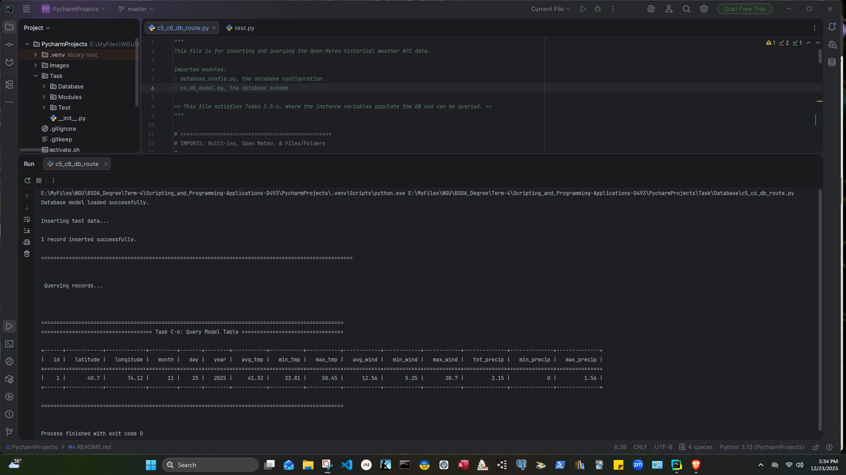Expand the Database folder
This screenshot has width=846, height=475.
tap(44, 86)
